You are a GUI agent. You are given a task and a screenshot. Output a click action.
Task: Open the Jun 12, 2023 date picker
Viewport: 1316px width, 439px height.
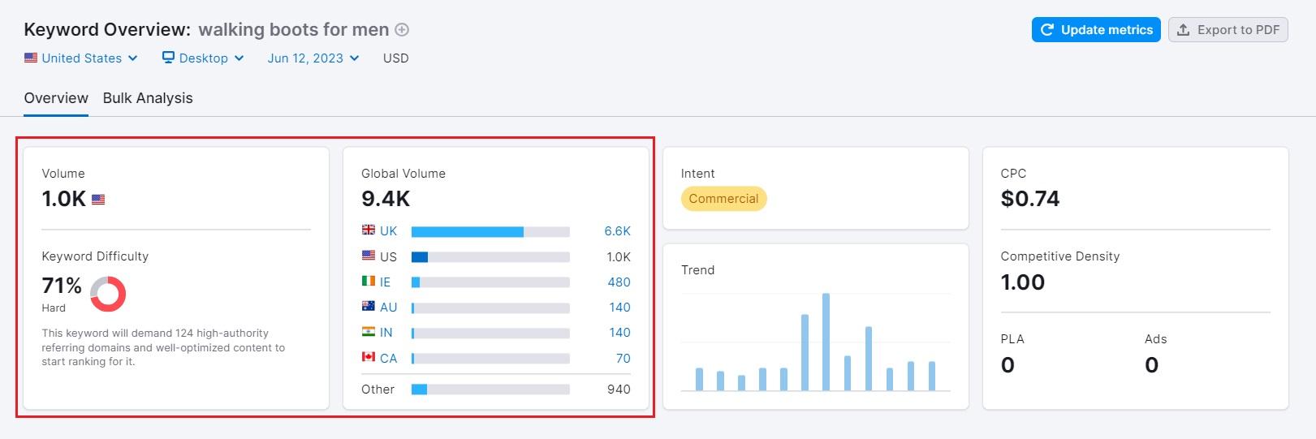click(x=313, y=58)
